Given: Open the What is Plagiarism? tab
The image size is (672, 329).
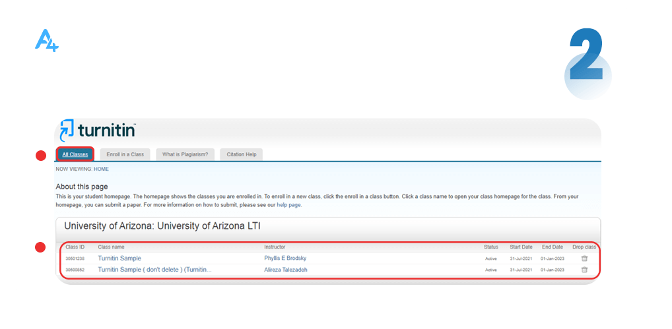Looking at the screenshot, I should pyautogui.click(x=185, y=154).
